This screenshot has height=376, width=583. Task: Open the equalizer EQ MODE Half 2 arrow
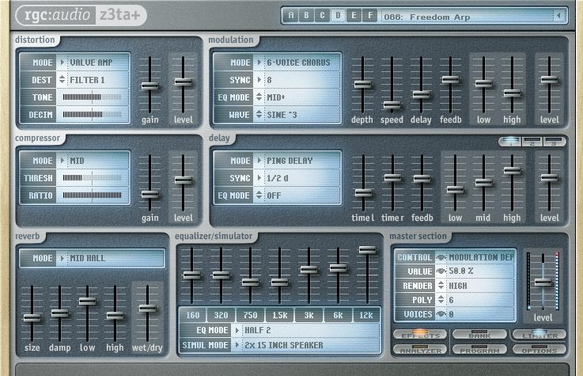(237, 330)
